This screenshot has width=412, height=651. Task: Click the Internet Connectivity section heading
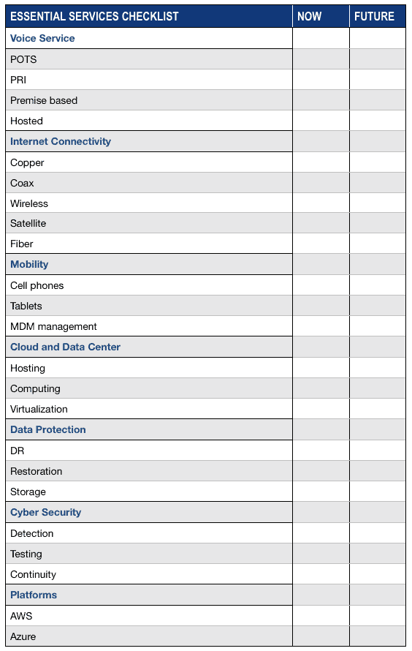[61, 141]
